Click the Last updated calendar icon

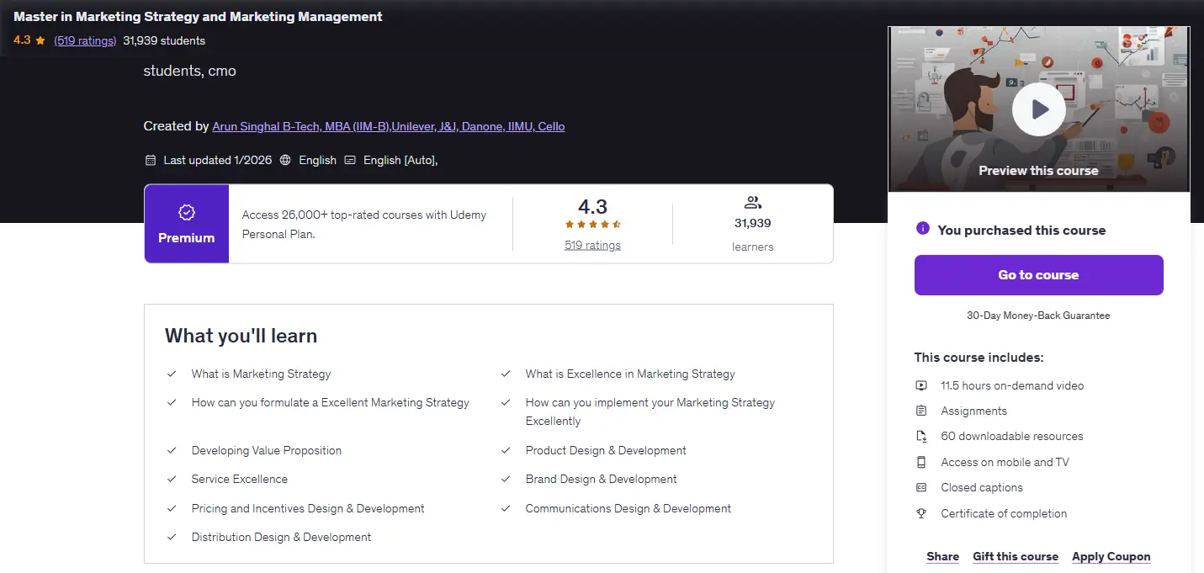coord(151,160)
